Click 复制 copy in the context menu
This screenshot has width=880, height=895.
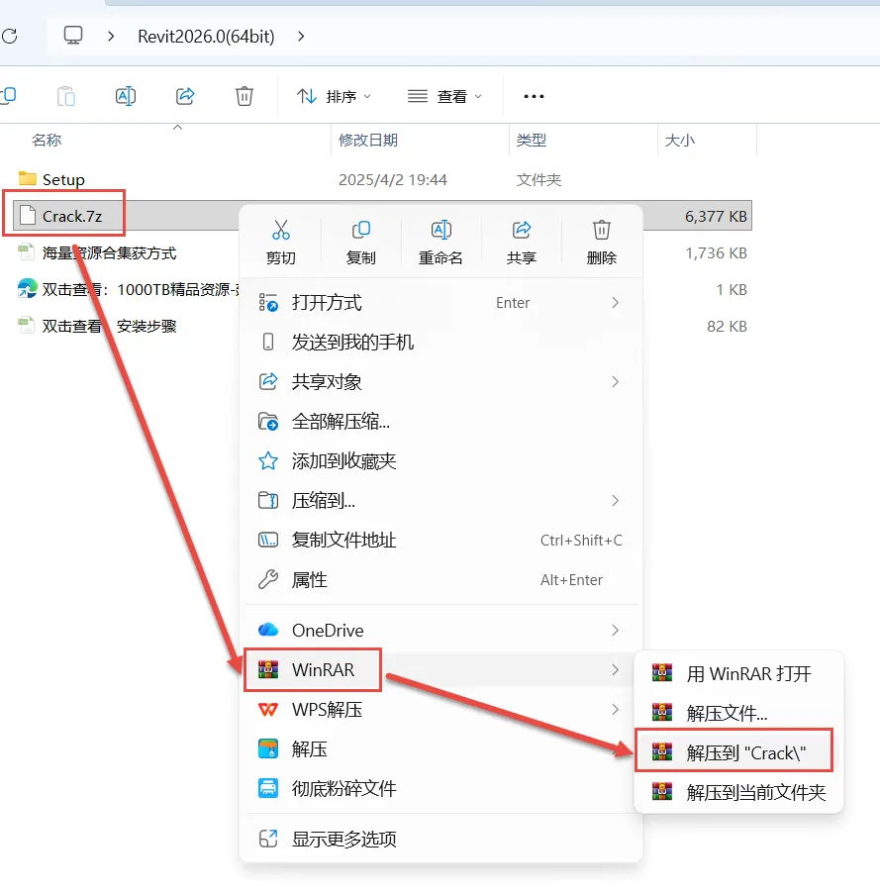[360, 243]
